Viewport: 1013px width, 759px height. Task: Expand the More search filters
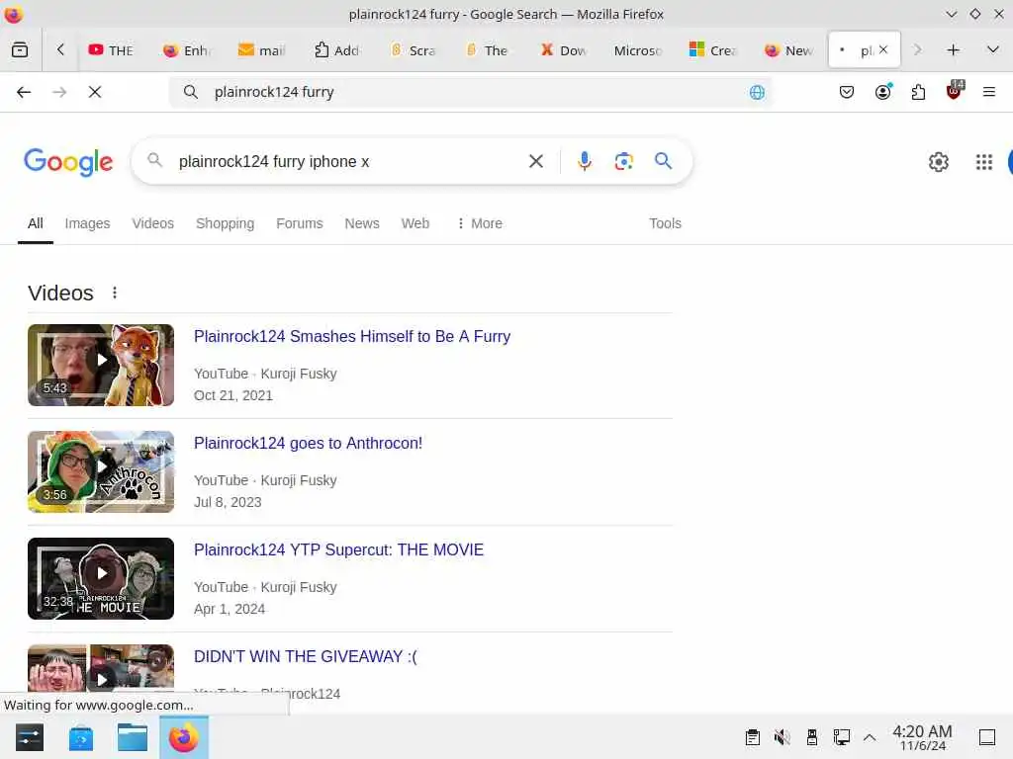[x=480, y=223]
